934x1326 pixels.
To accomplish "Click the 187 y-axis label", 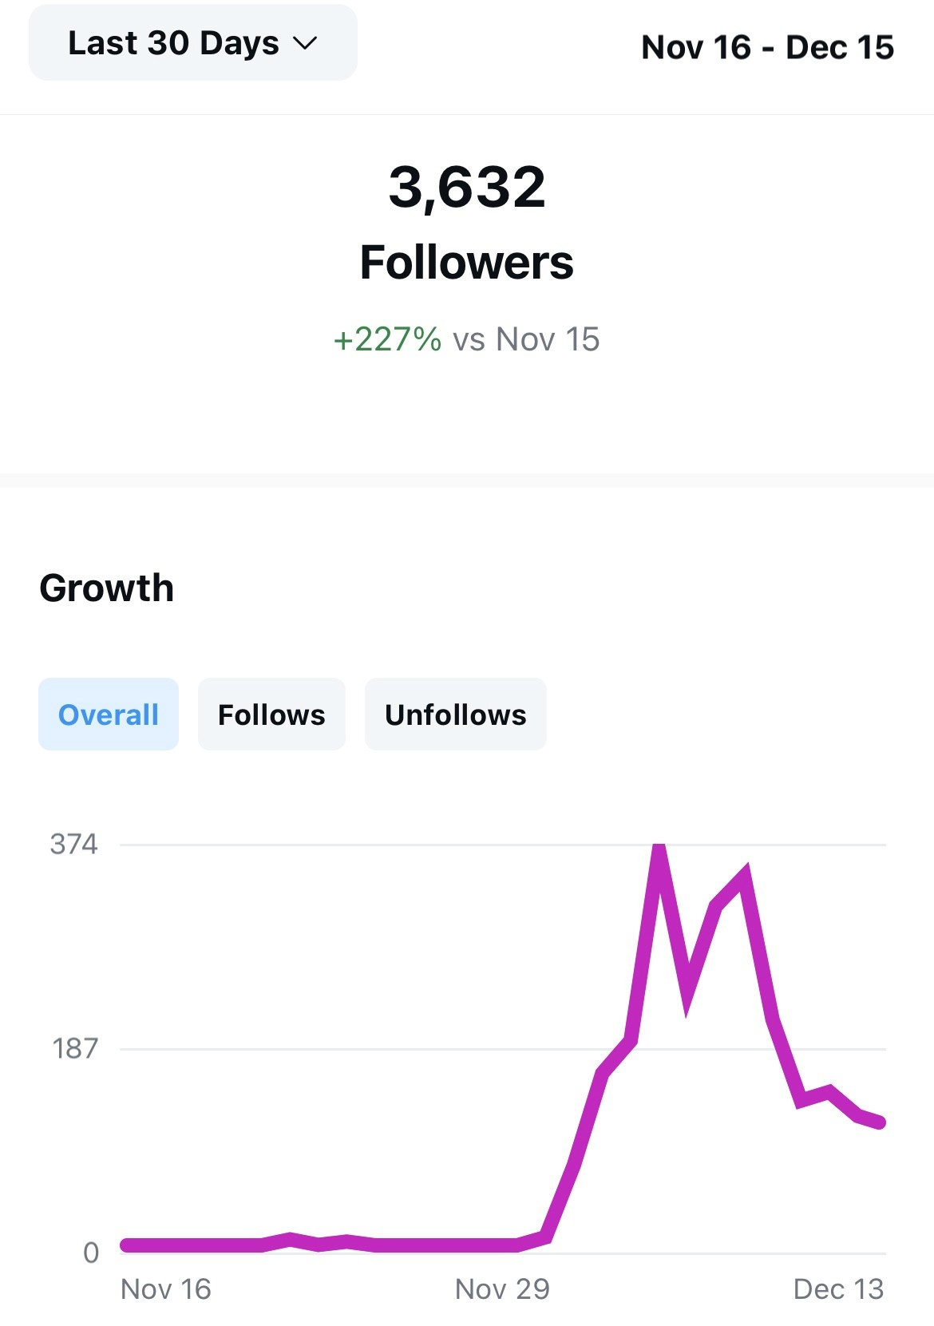I will pyautogui.click(x=75, y=1048).
